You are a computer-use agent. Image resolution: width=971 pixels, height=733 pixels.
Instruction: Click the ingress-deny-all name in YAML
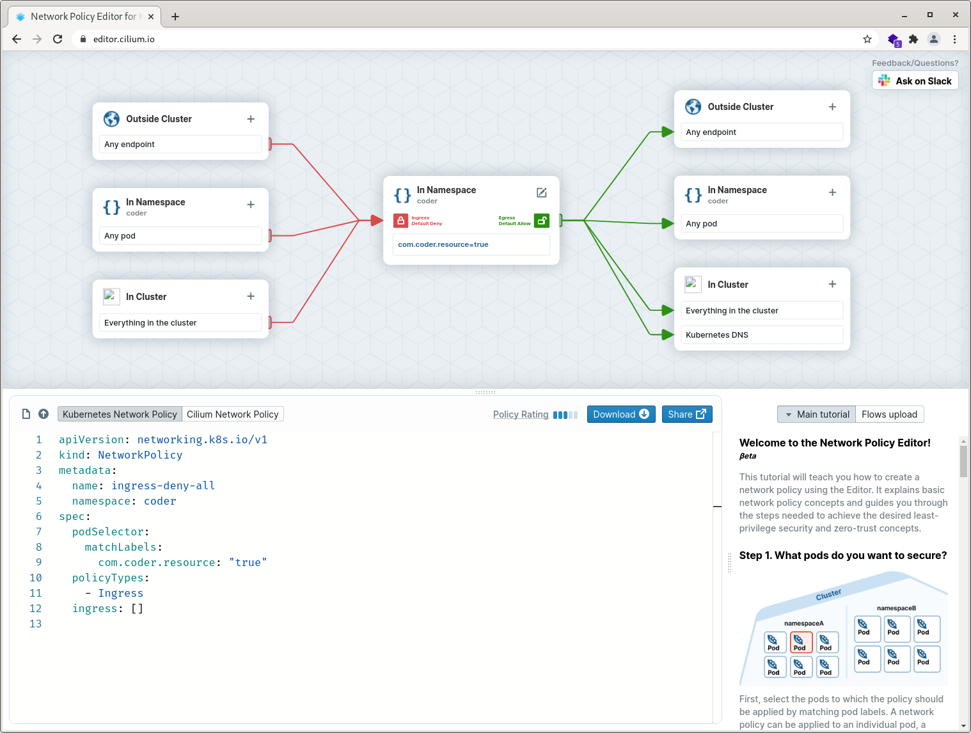(x=163, y=485)
